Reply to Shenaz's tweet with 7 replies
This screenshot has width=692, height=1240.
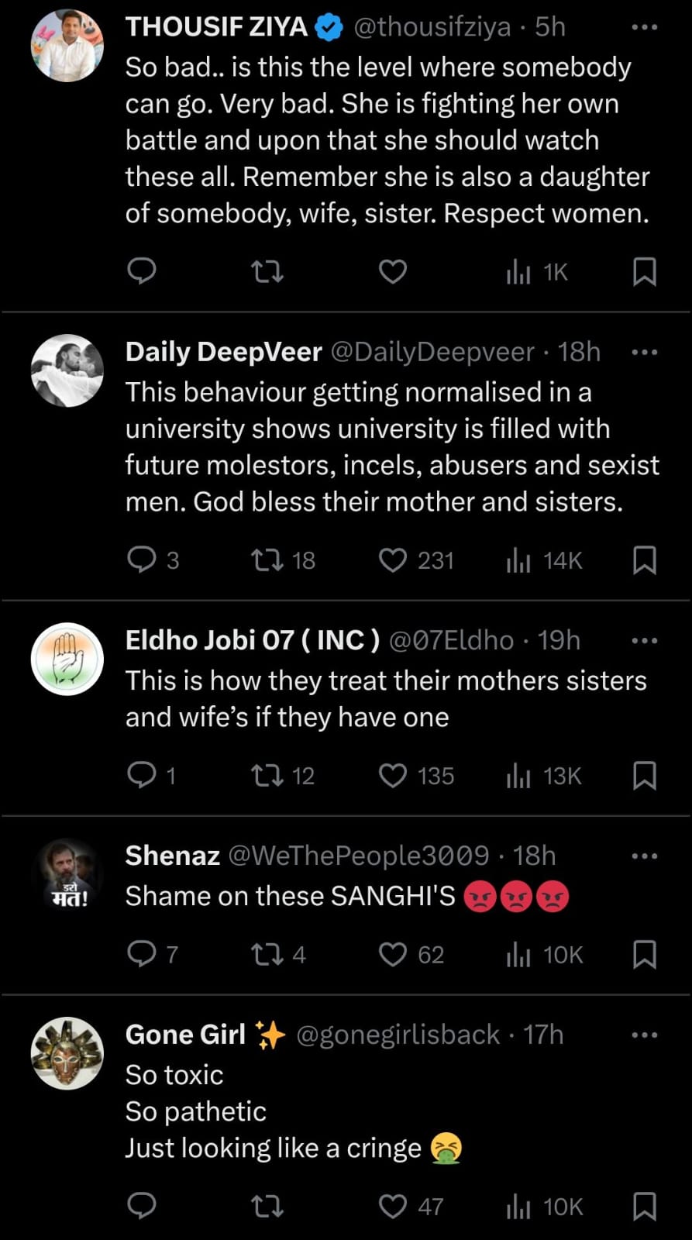pyautogui.click(x=142, y=954)
